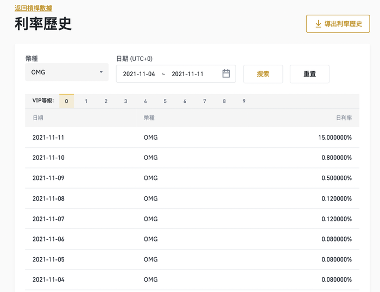
Task: Click end date 2021-11-11 field
Action: pyautogui.click(x=187, y=74)
